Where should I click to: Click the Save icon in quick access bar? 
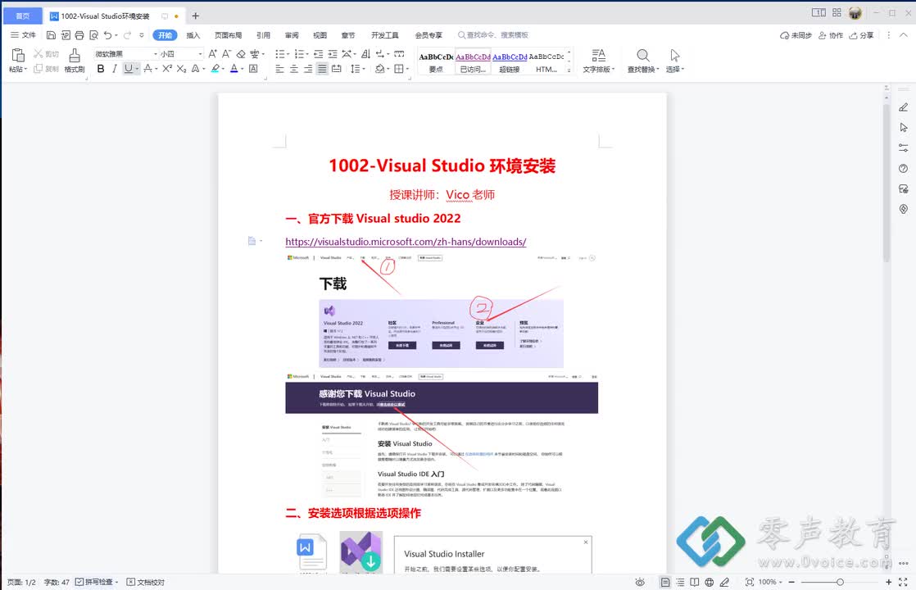coord(51,35)
